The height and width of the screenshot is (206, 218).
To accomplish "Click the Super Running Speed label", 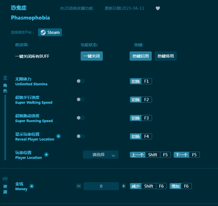I will click(x=34, y=121).
